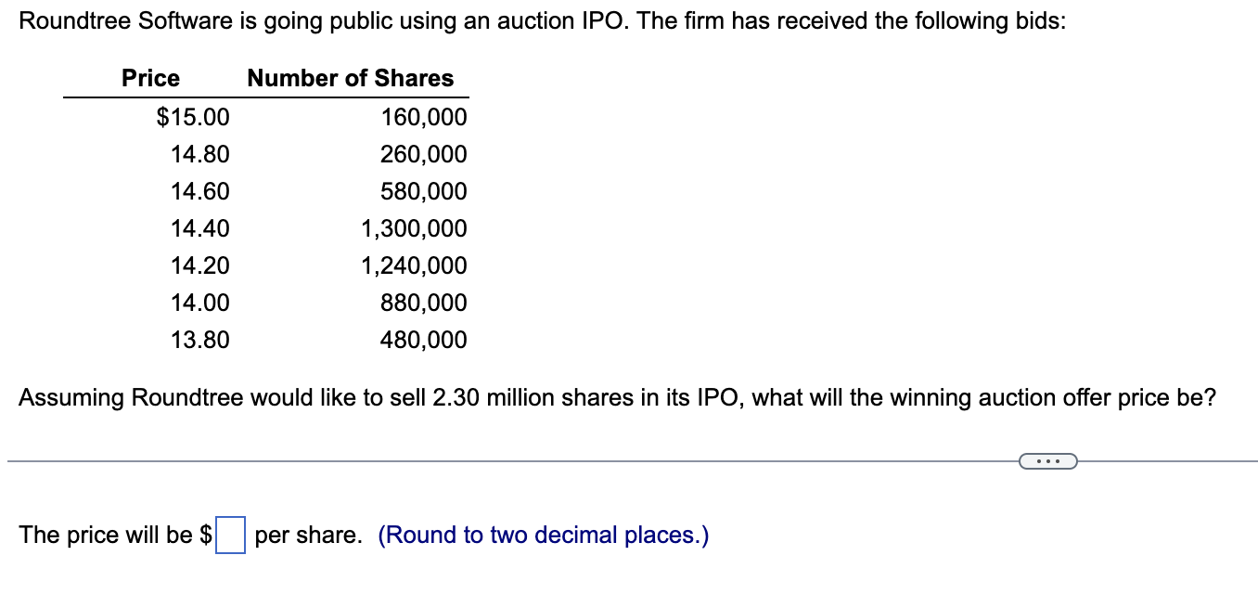1258x594 pixels.
Task: Click the $15.00 price cell
Action: pyautogui.click(x=193, y=117)
